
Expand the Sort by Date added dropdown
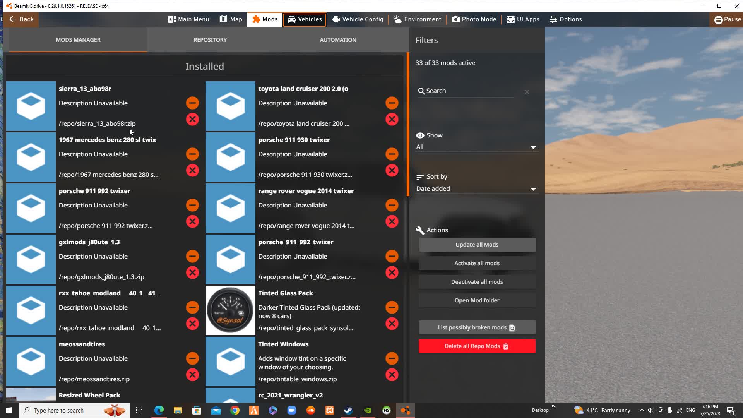476,188
